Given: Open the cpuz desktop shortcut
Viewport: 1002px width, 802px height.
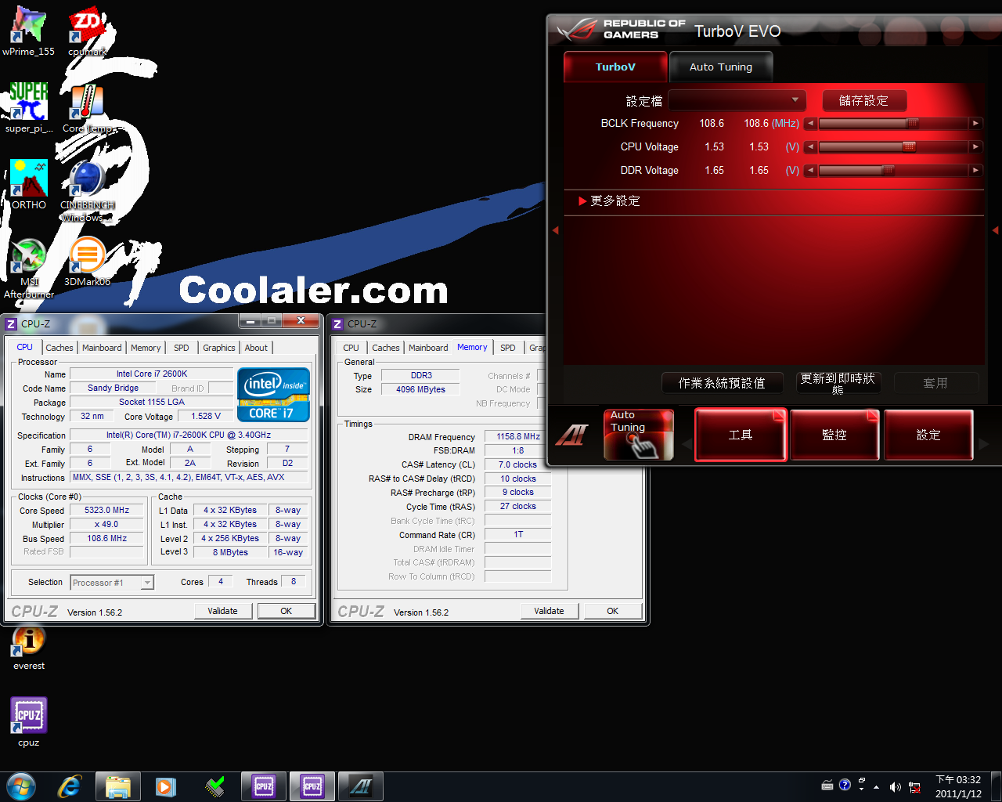Looking at the screenshot, I should coord(28,721).
